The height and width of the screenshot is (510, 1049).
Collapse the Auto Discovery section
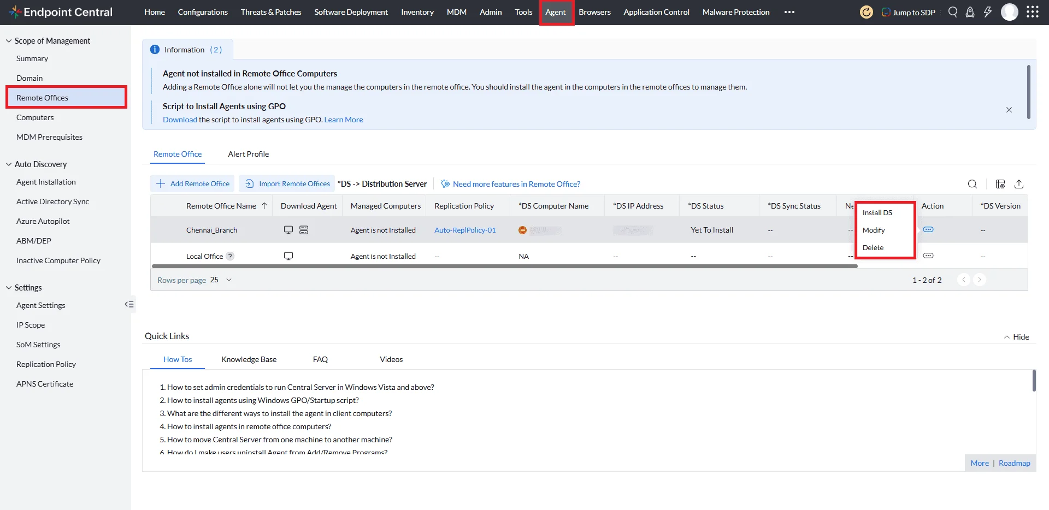coord(9,164)
